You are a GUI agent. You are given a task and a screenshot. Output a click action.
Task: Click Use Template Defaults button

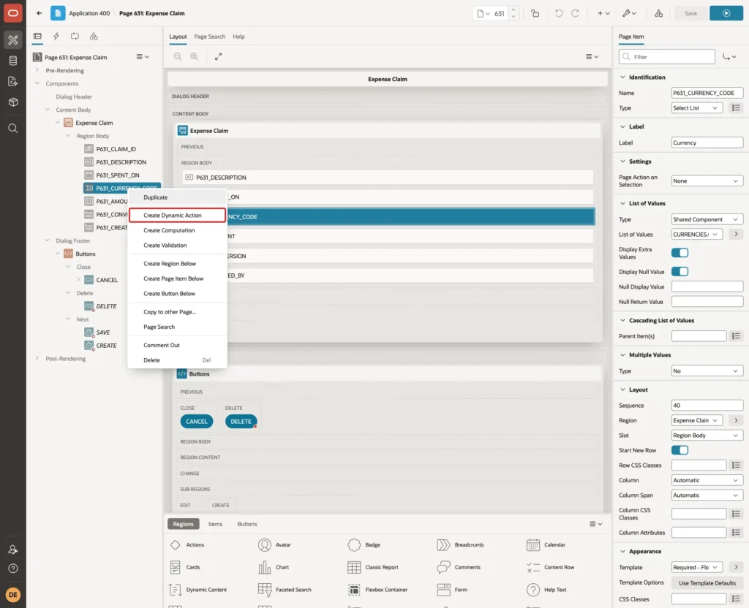[x=707, y=582]
